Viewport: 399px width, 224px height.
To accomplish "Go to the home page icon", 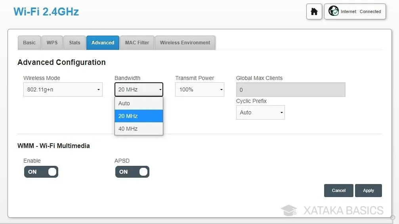I will [314, 11].
